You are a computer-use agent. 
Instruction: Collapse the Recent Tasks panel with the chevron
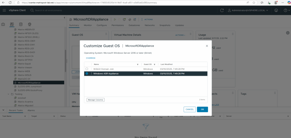(x=3, y=110)
